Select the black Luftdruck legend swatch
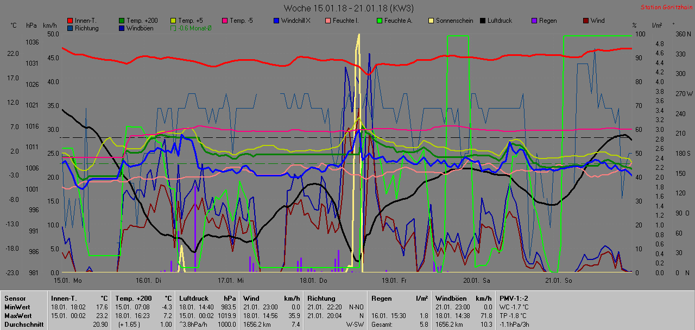This screenshot has width=695, height=330. pos(483,21)
